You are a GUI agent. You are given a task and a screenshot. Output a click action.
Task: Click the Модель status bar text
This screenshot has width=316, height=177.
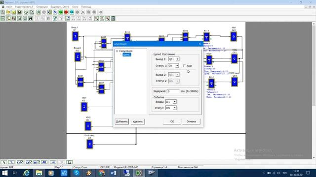coord(126,167)
